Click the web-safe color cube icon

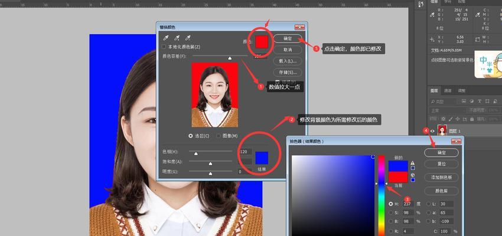pyautogui.click(x=413, y=175)
